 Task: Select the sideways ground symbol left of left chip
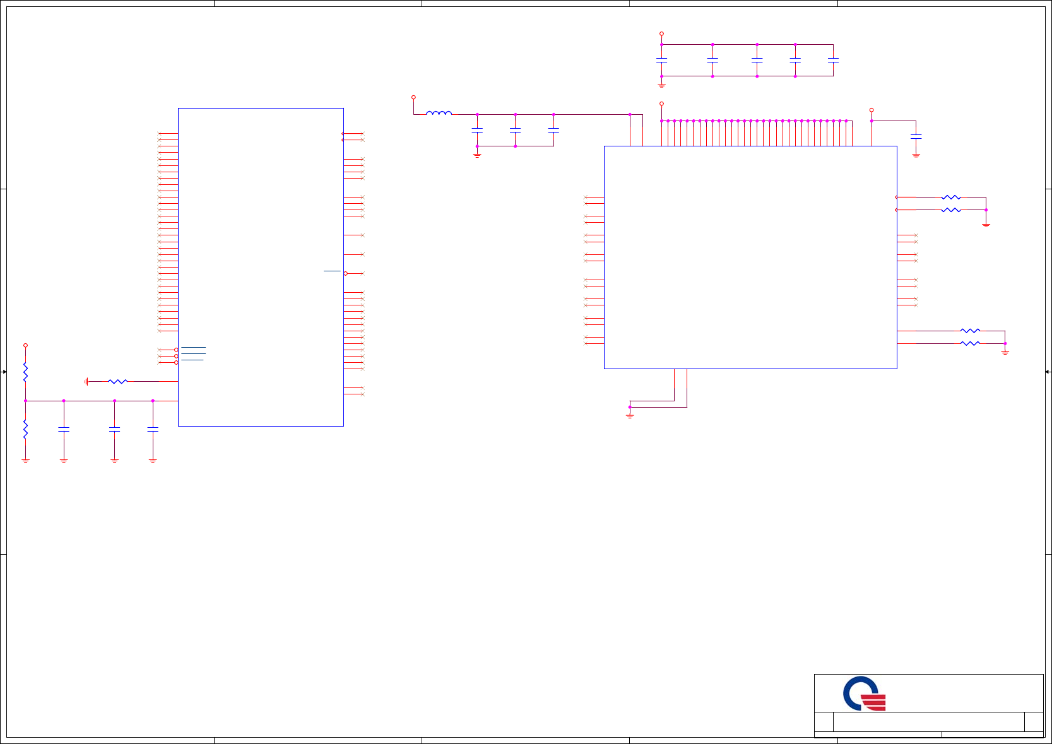(x=86, y=381)
